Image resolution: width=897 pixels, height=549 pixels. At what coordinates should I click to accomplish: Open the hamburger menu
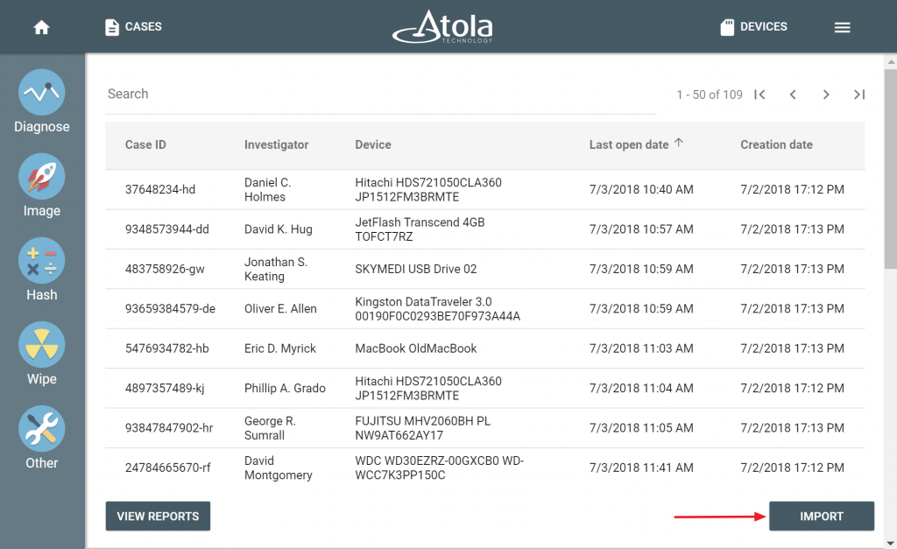click(842, 26)
